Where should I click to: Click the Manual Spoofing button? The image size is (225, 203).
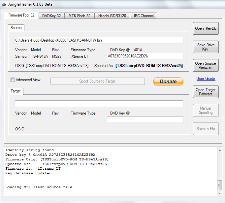pos(206,110)
